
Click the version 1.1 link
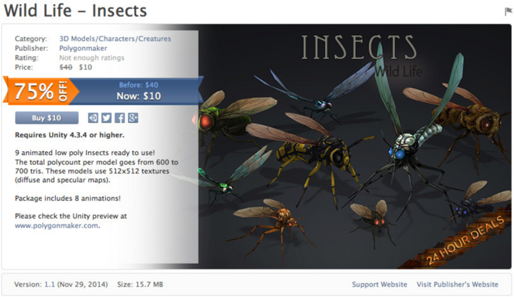[x=49, y=284]
